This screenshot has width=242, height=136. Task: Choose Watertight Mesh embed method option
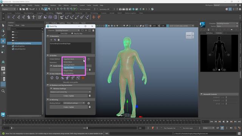click(x=74, y=65)
